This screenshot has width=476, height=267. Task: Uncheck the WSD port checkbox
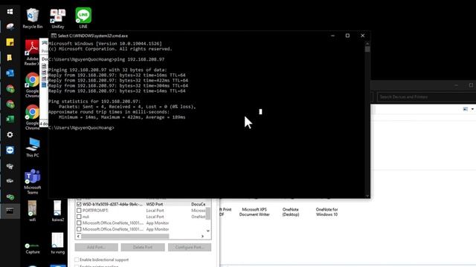tap(79, 205)
